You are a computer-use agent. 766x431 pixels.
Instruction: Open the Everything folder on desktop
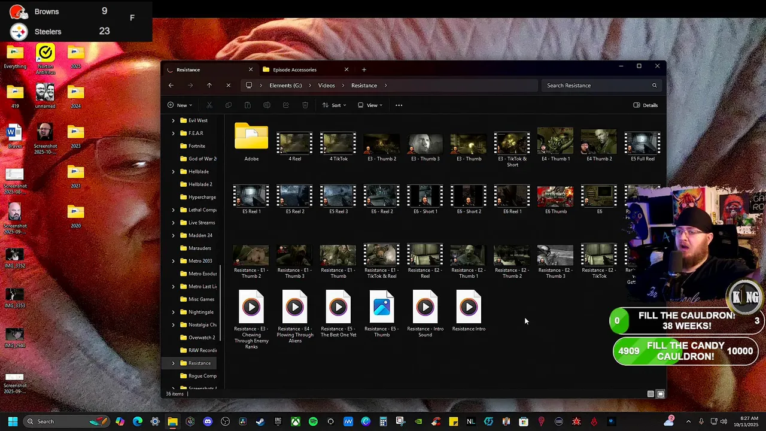pyautogui.click(x=15, y=57)
